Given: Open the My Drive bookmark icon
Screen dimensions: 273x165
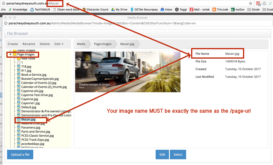Looking at the screenshot, I should [x=113, y=9].
